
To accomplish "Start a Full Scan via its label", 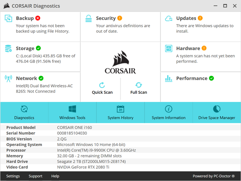I will point(138,92).
